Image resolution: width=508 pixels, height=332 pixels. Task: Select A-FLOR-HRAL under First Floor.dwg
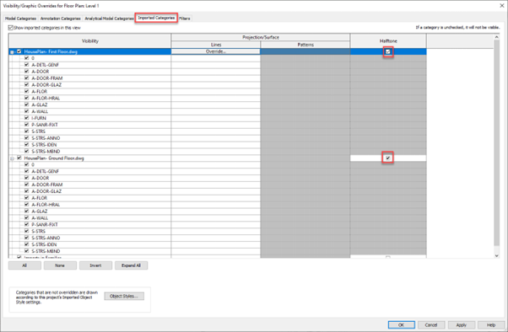(x=46, y=98)
